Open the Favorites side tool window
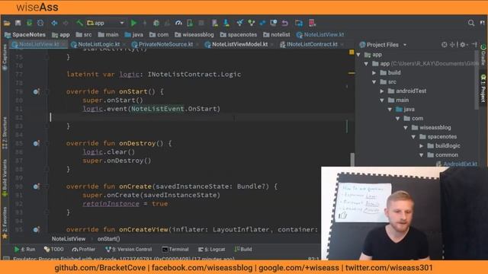The height and width of the screenshot is (274, 488). (x=5, y=223)
